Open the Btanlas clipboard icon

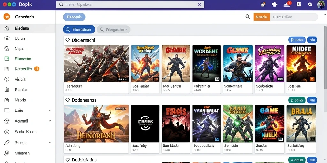tap(7, 89)
